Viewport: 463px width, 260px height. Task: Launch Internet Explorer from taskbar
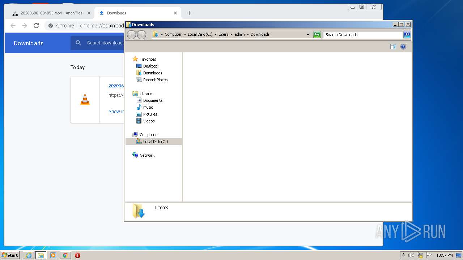[x=29, y=255]
